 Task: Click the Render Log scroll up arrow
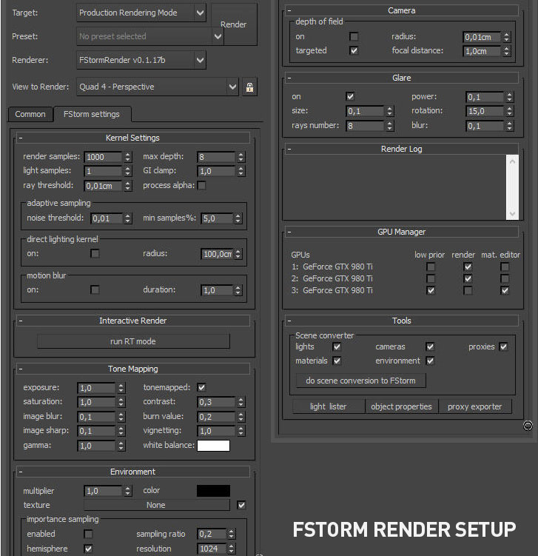click(513, 161)
